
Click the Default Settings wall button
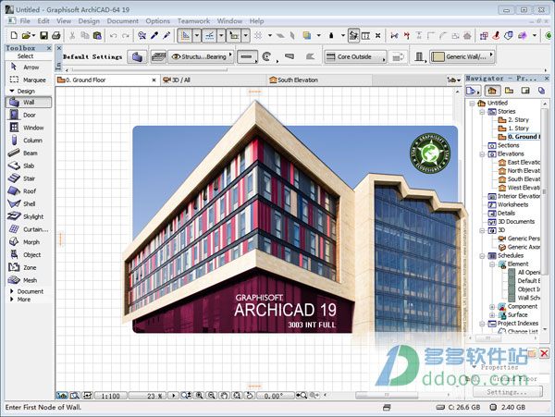(137, 56)
